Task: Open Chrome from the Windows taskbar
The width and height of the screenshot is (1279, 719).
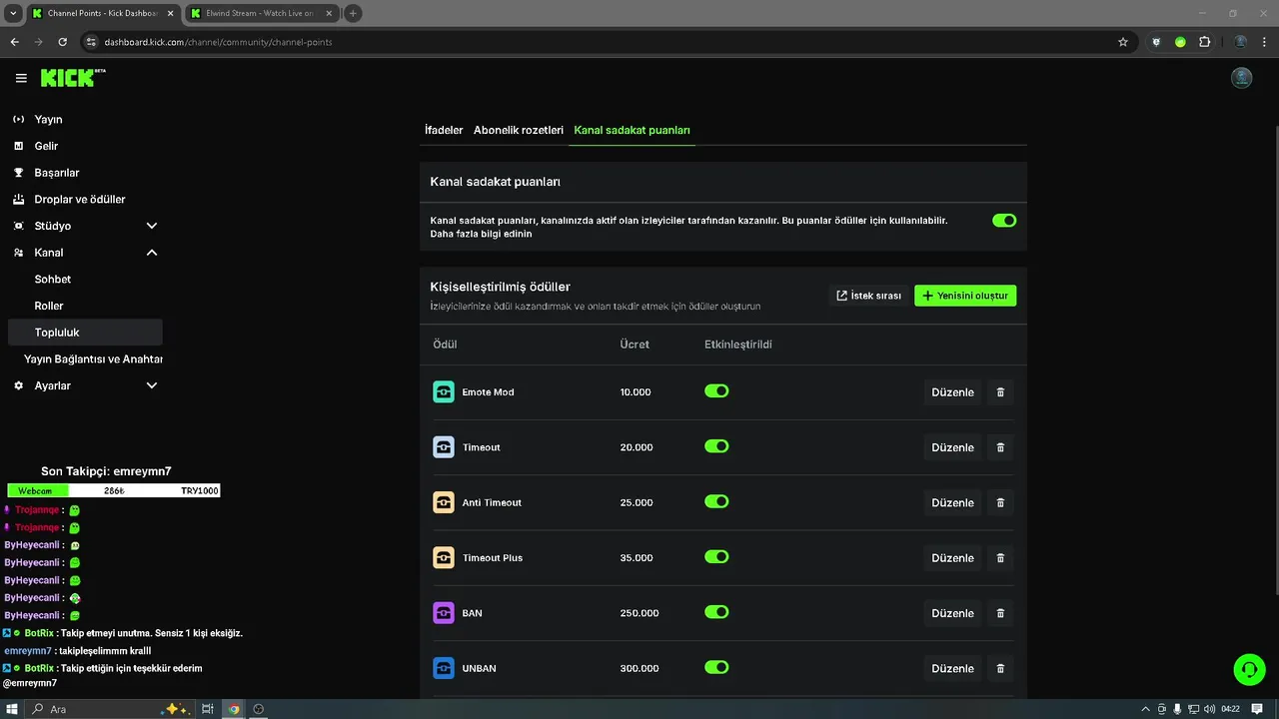Action: click(234, 709)
